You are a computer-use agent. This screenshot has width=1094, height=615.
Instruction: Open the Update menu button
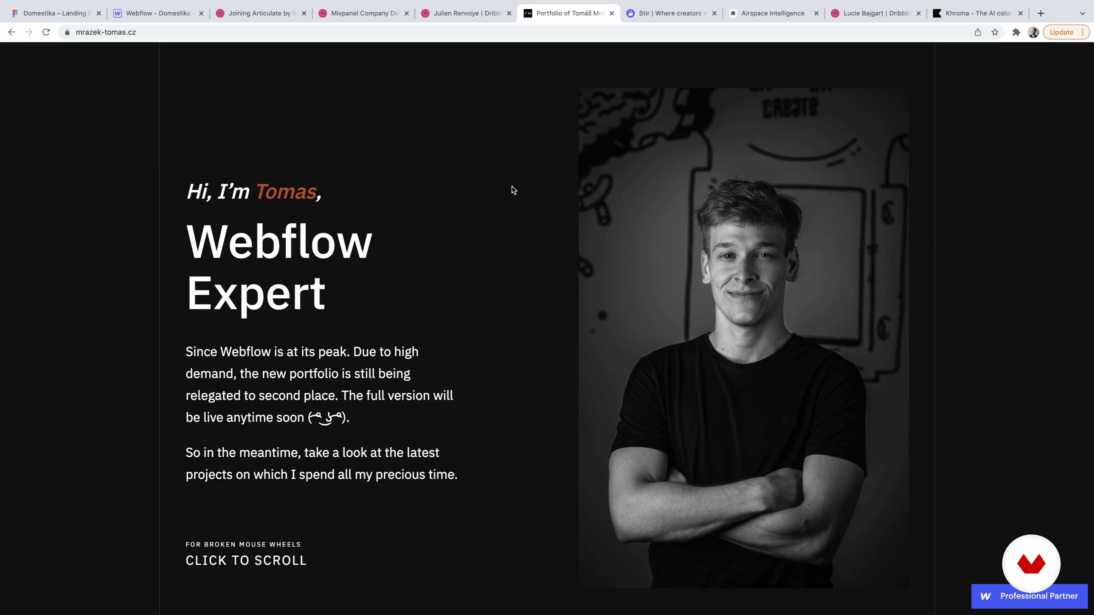point(1066,32)
